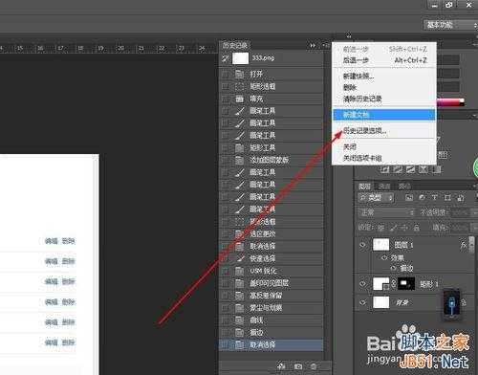The image size is (478, 375).
Task: Click color slider gradient bar
Action: [450, 102]
